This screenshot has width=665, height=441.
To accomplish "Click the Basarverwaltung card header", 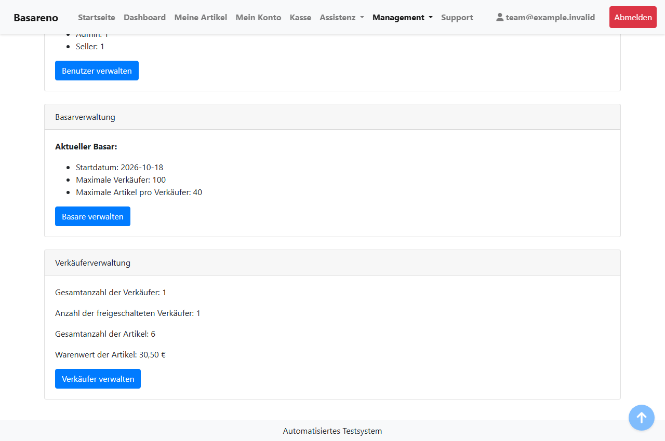I will (332, 117).
